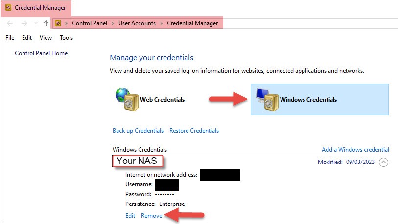Open the View menu
Image resolution: width=398 pixels, height=224 pixels.
[46, 38]
